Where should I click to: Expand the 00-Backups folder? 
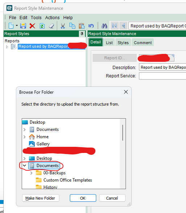31,173
